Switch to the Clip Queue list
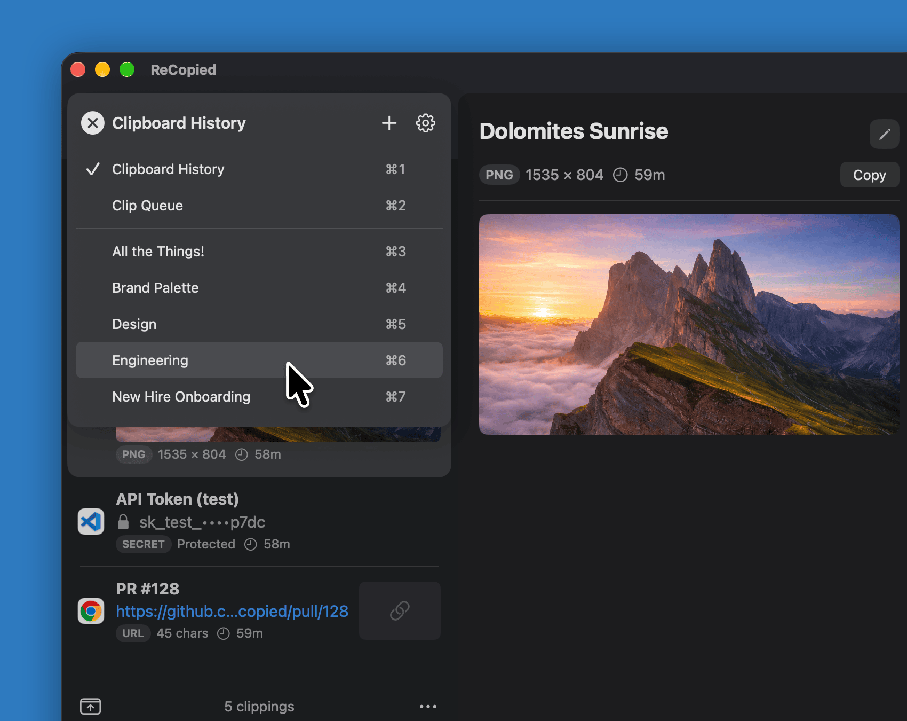Viewport: 907px width, 721px height. pos(259,206)
